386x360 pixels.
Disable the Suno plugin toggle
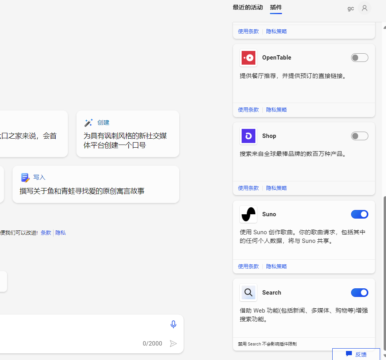[359, 214]
